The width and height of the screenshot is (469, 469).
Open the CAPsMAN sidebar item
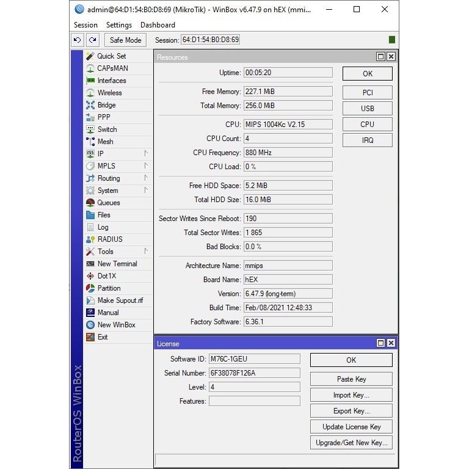tap(112, 68)
